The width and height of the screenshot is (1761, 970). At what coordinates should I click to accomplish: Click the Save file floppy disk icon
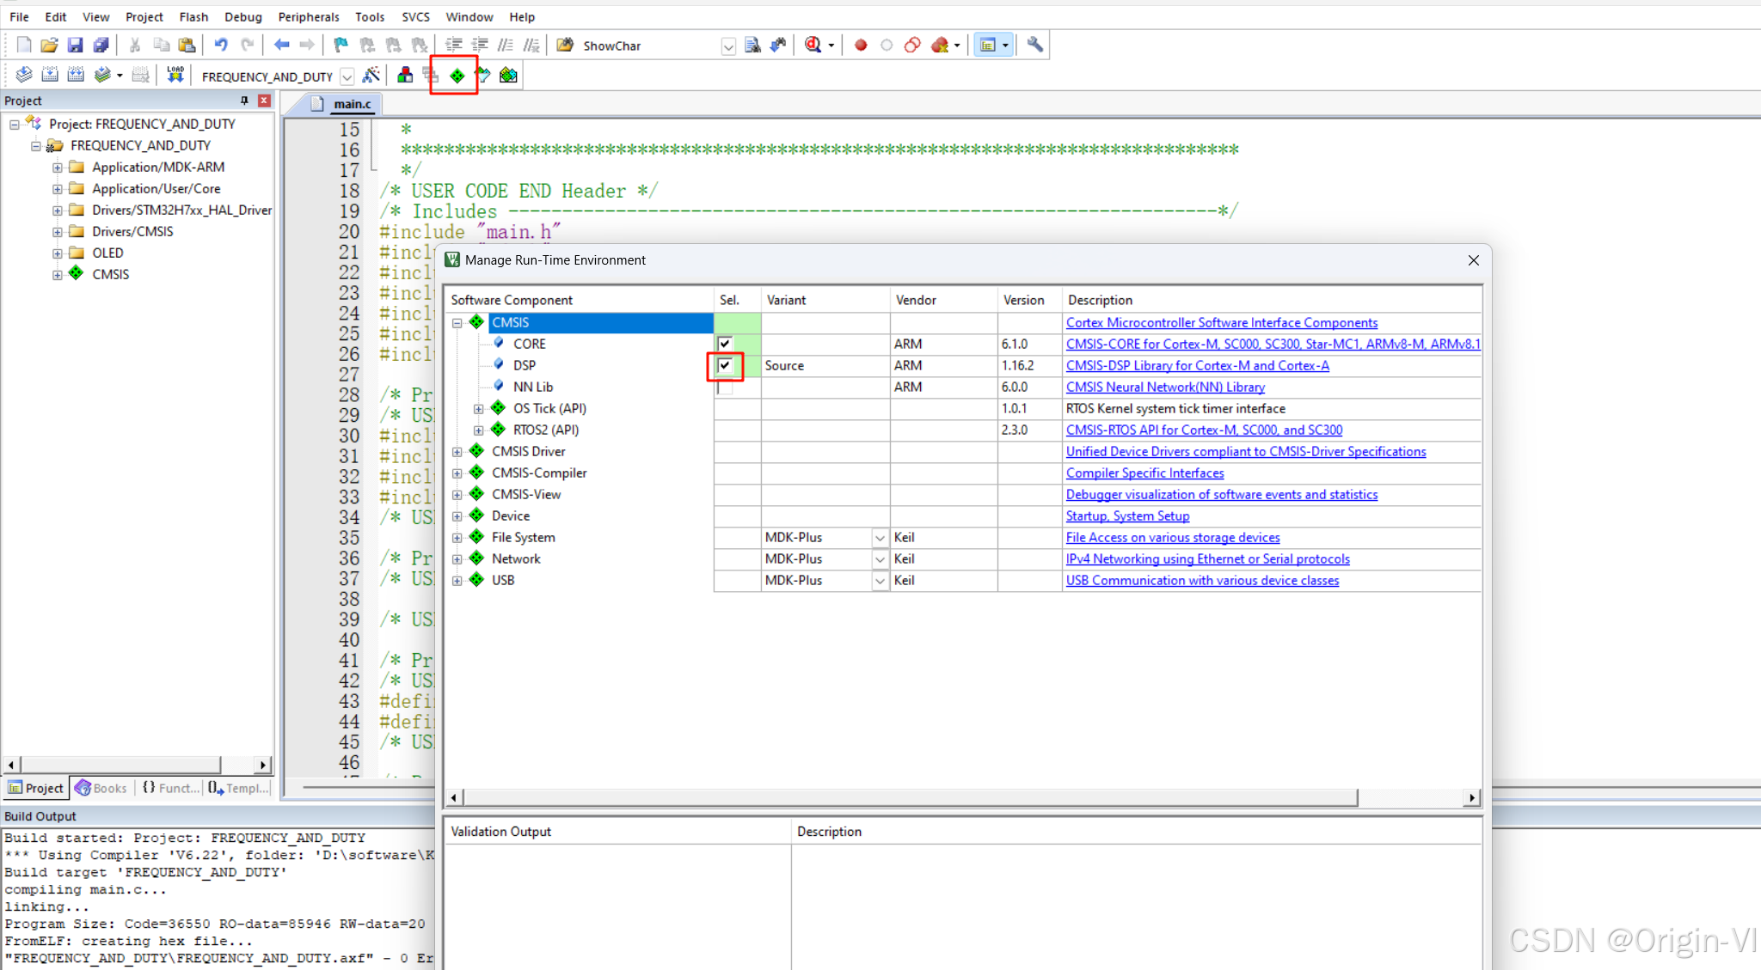tap(75, 46)
